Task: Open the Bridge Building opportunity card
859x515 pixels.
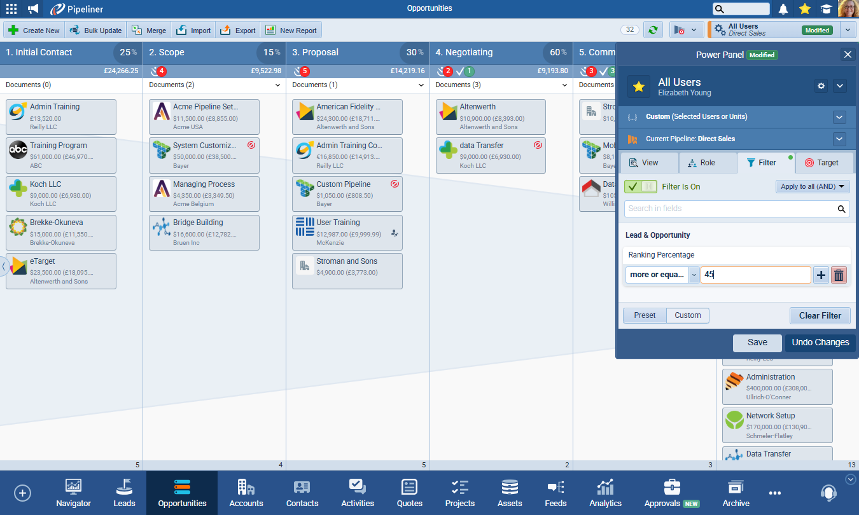Action: (x=204, y=233)
